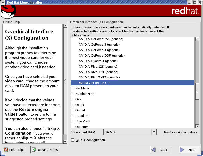The width and height of the screenshot is (203, 156).
Task: Select the NeoMagic row label
Action: tap(82, 88)
